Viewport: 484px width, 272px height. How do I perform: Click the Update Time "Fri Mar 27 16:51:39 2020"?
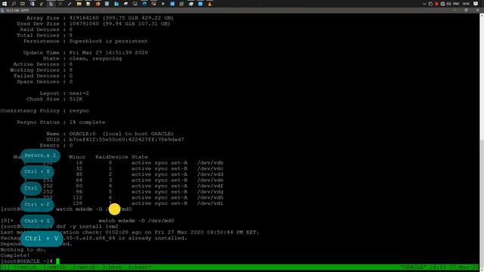click(x=109, y=53)
